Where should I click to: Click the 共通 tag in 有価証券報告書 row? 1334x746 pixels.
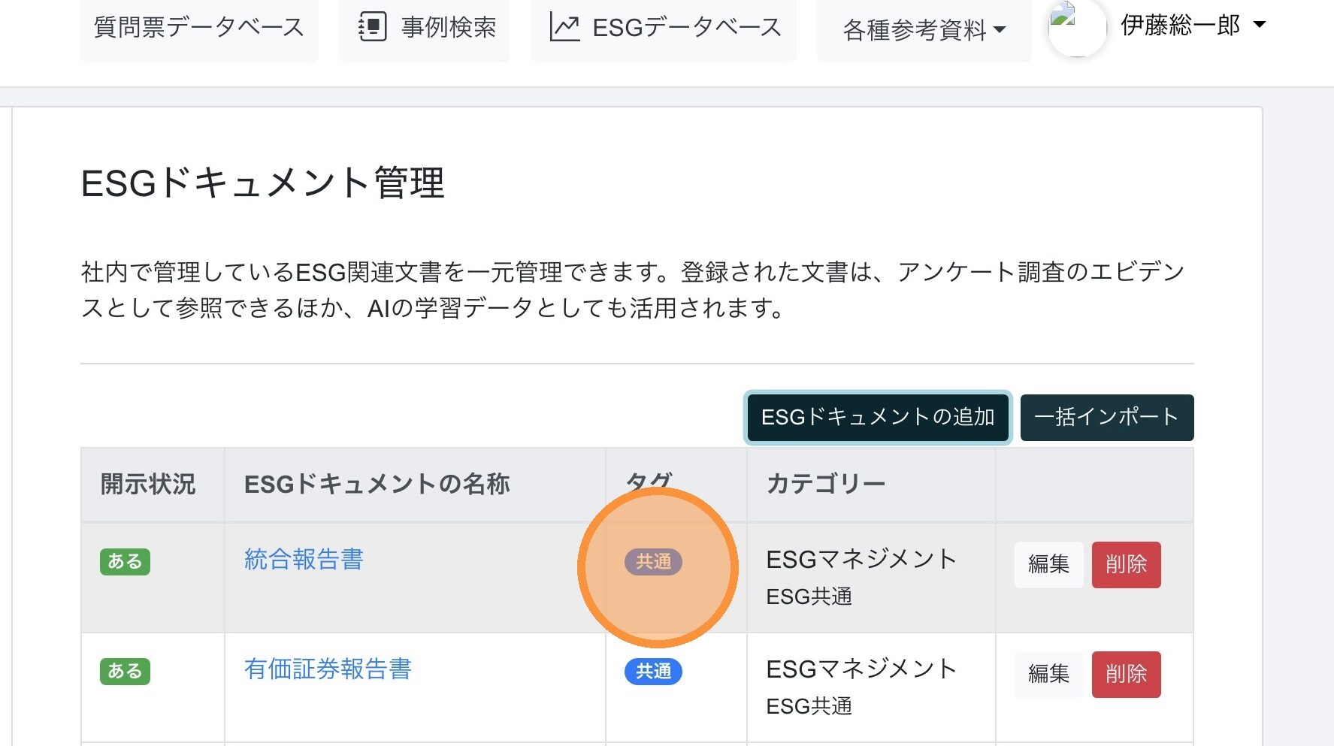653,671
